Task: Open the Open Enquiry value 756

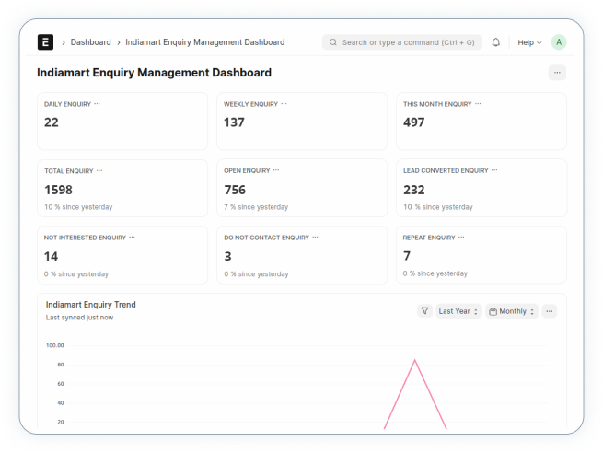Action: (235, 190)
